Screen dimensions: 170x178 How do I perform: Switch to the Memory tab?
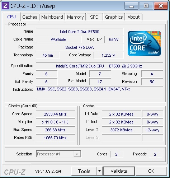pyautogui.click(x=75, y=17)
